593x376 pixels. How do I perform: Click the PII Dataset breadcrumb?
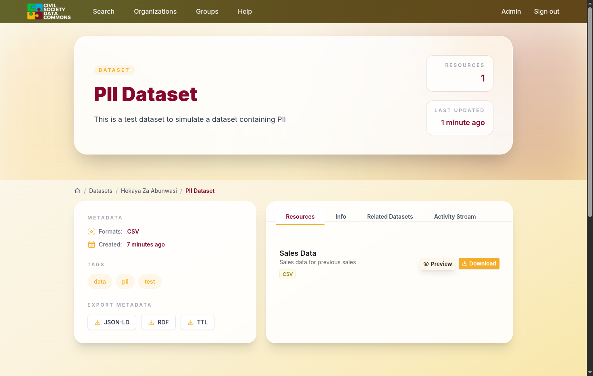[x=200, y=191]
